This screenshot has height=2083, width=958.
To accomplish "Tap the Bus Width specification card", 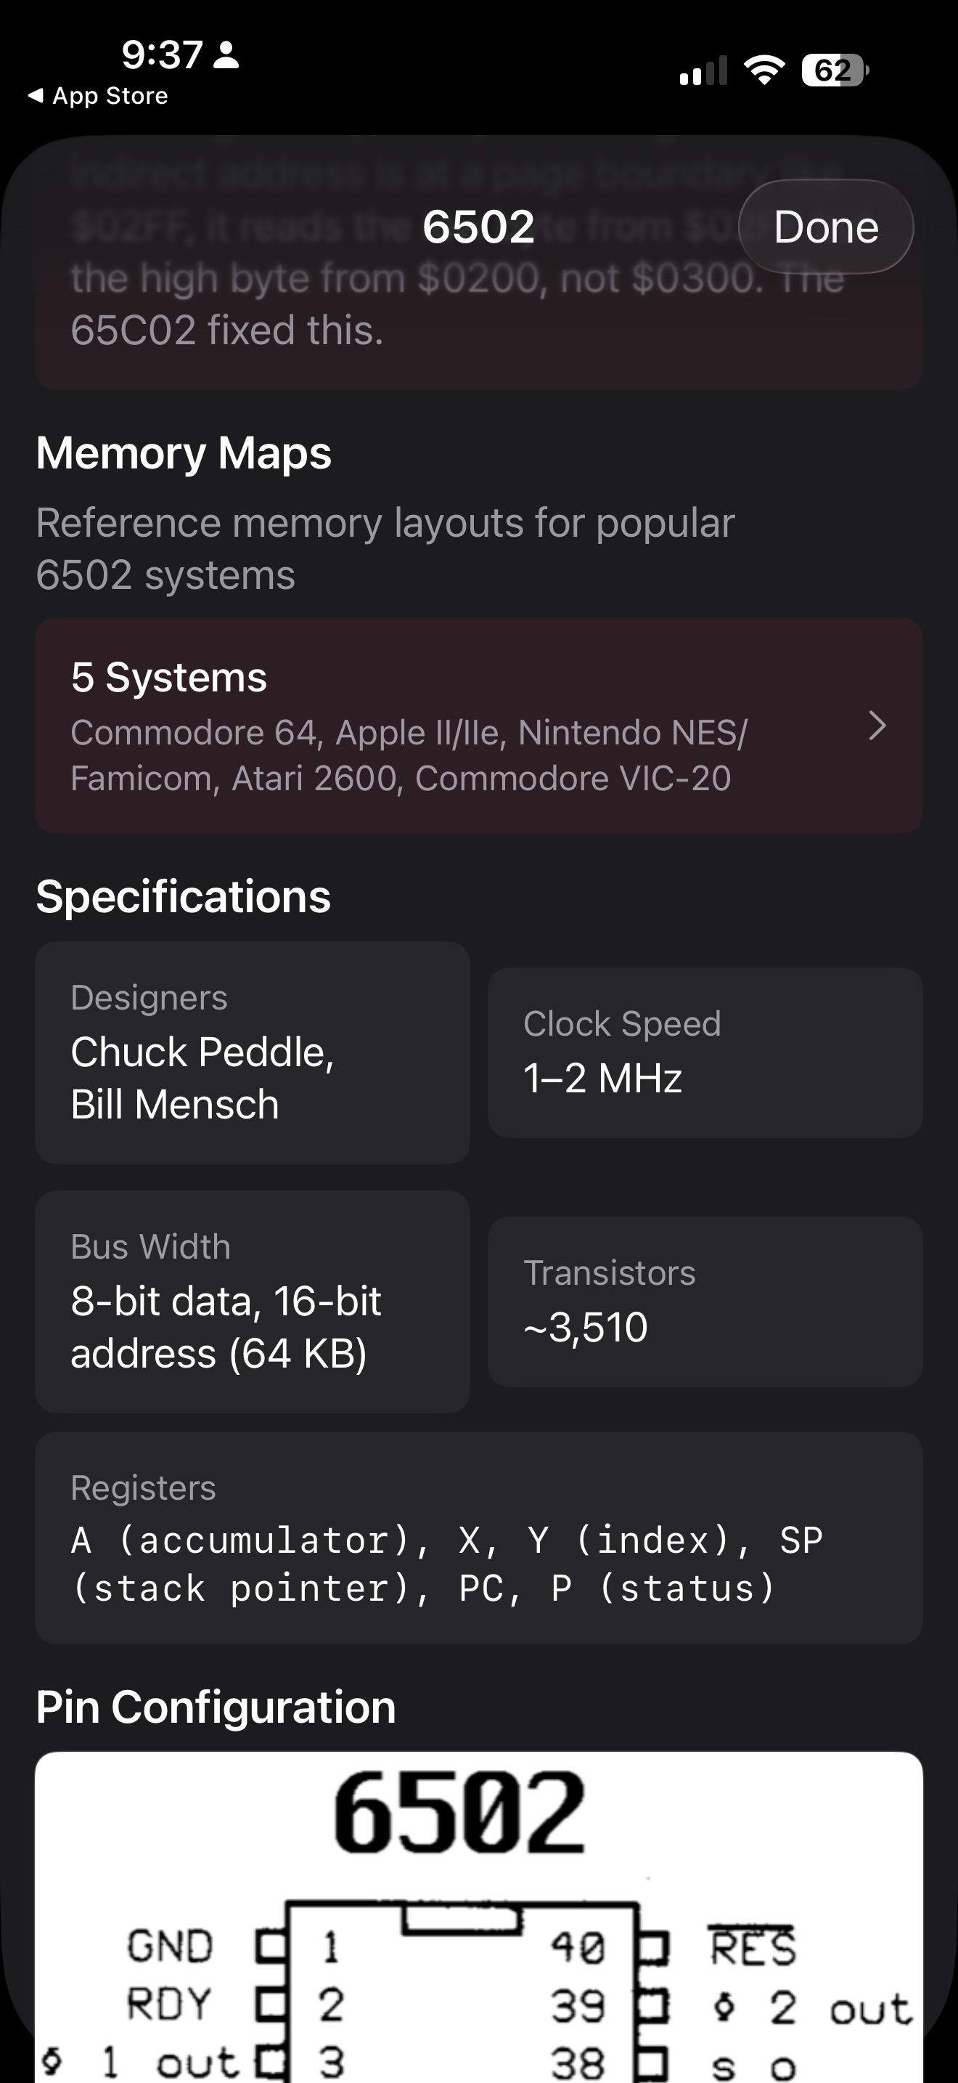I will 252,1301.
